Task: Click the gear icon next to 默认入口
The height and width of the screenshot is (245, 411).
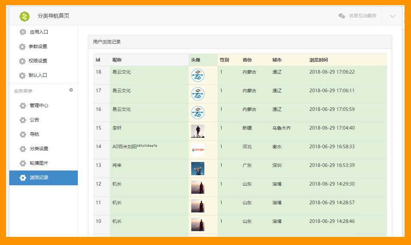Action: (x=22, y=75)
